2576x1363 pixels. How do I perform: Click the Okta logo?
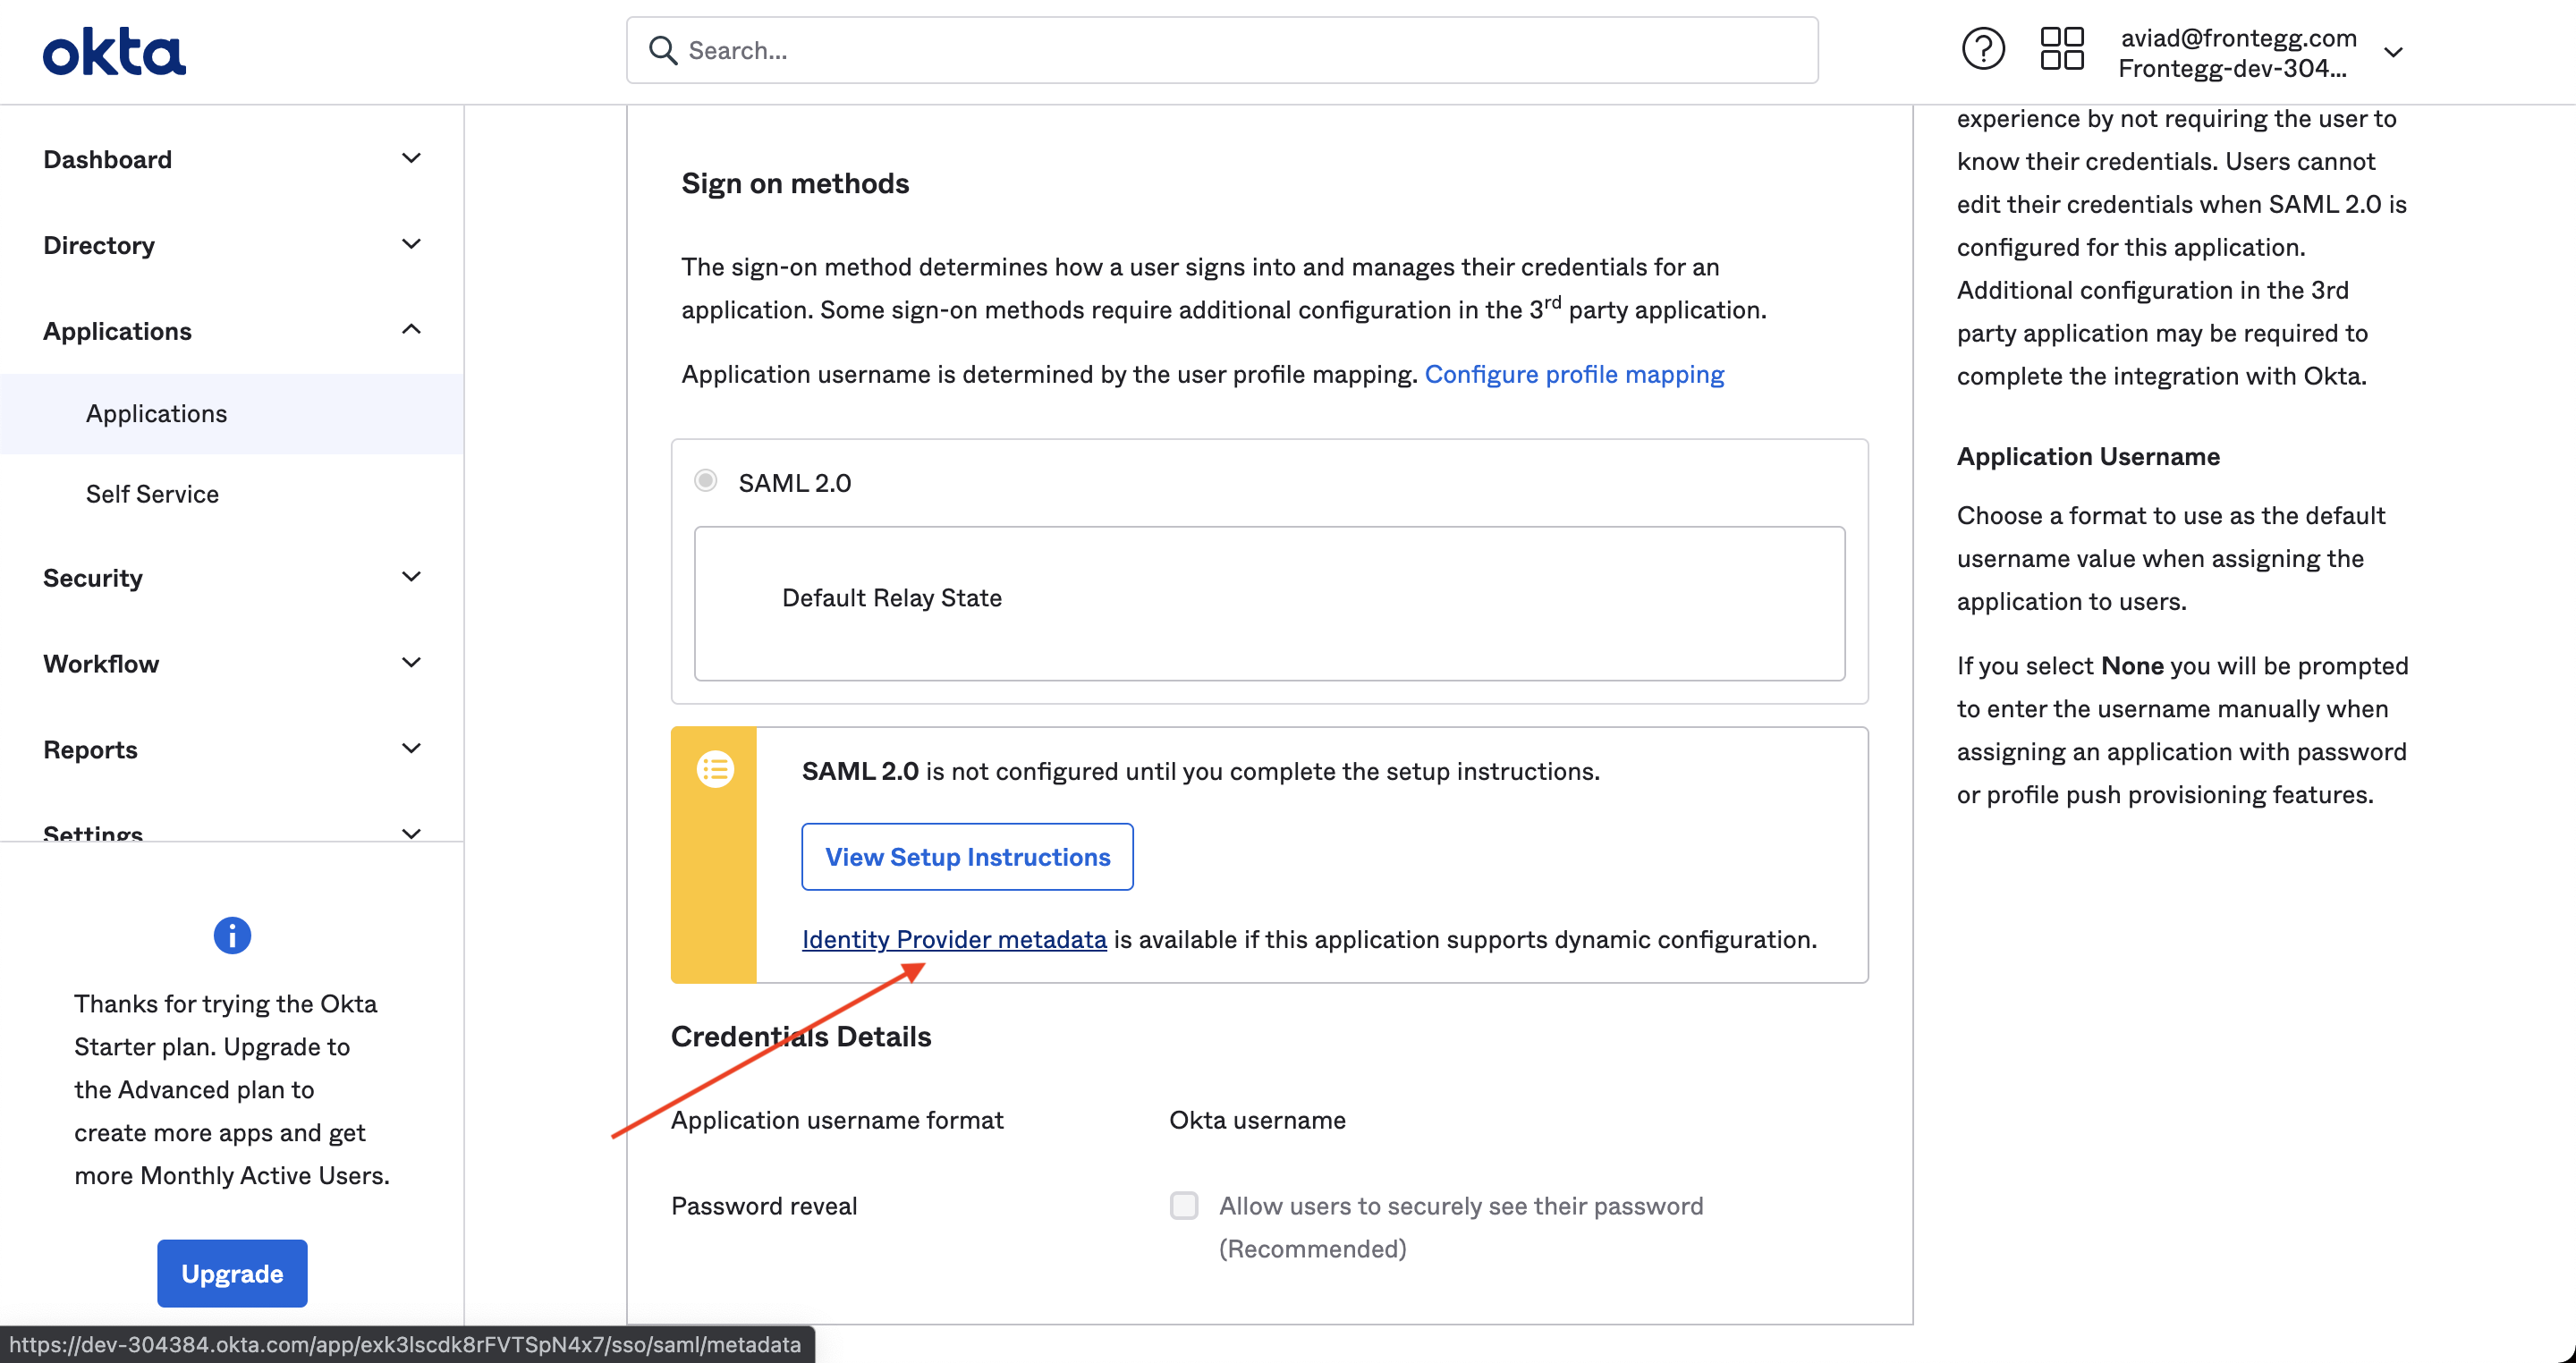pos(114,52)
